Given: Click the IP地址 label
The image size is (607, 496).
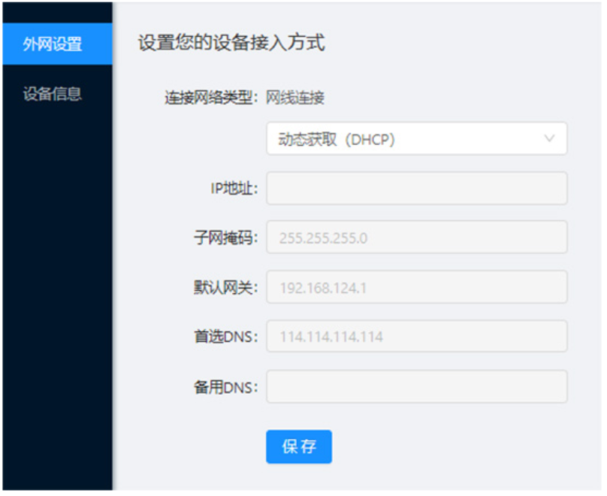Looking at the screenshot, I should click(x=234, y=189).
